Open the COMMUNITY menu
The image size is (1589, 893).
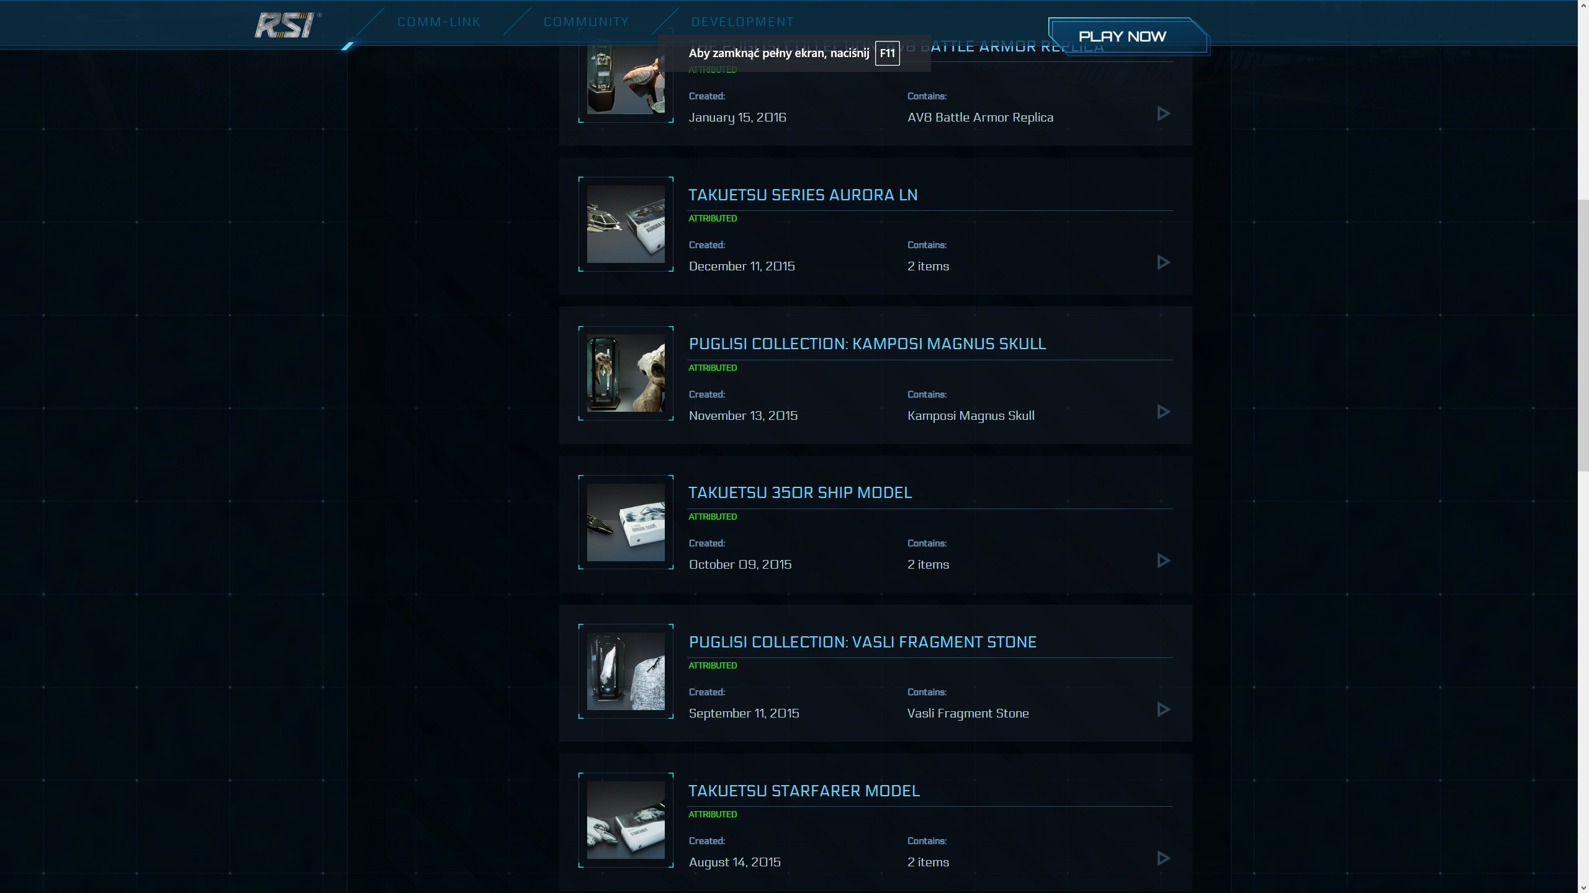(586, 22)
